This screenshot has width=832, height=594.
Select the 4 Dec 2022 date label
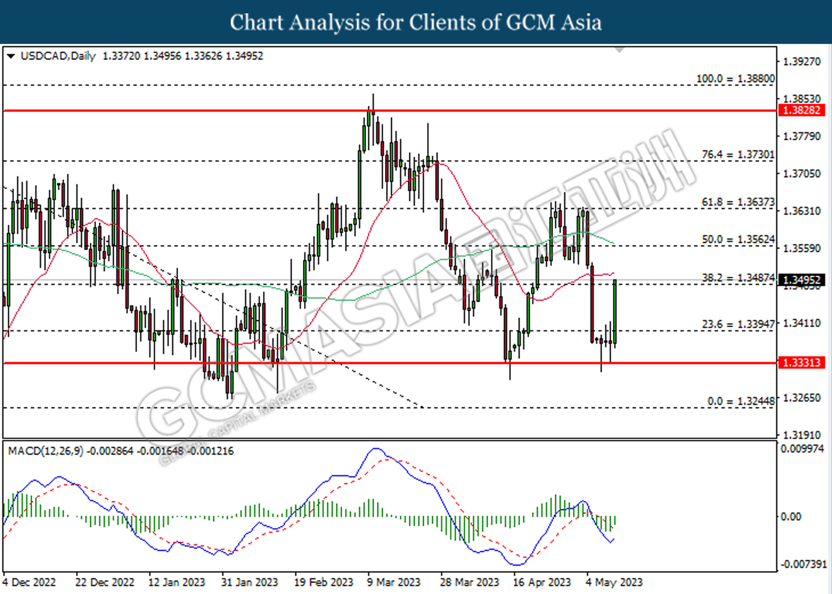click(29, 582)
